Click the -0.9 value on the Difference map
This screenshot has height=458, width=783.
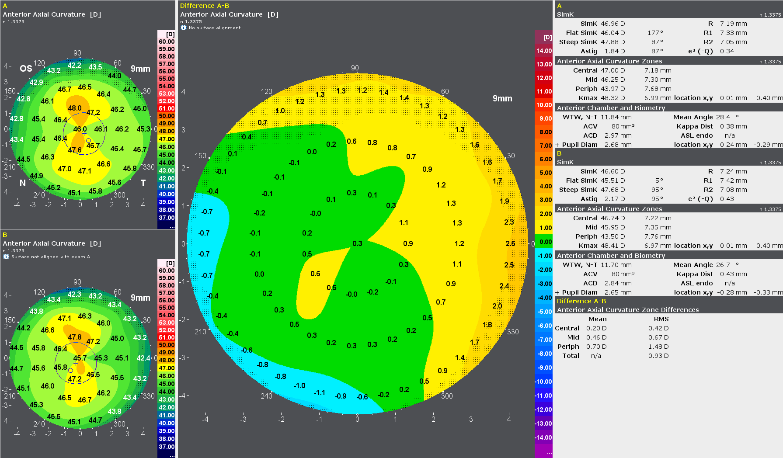click(x=341, y=396)
